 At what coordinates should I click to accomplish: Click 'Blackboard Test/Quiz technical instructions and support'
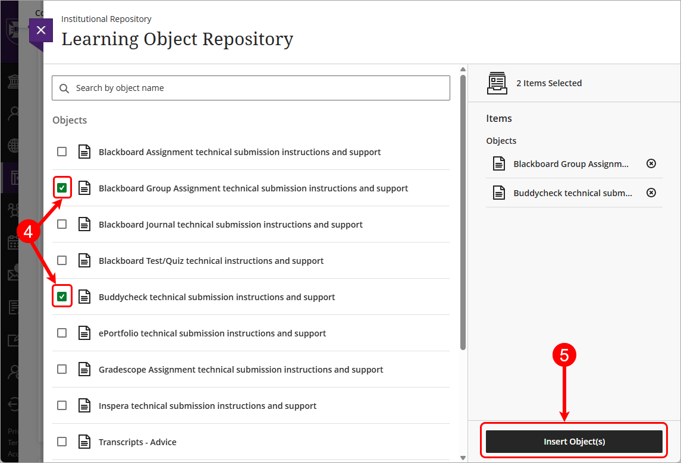[211, 261]
